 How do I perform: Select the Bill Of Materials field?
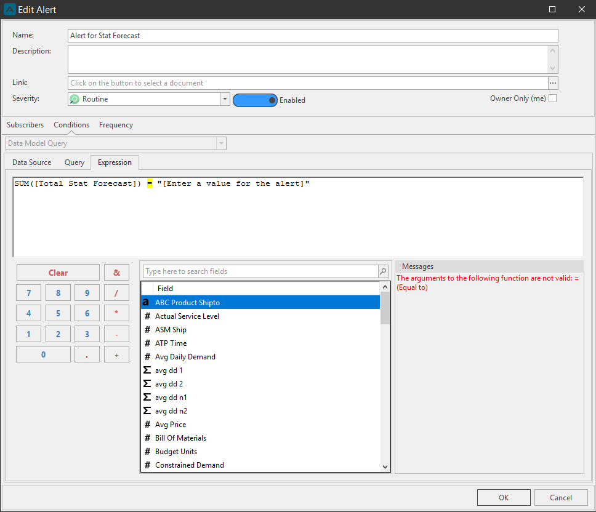point(260,438)
